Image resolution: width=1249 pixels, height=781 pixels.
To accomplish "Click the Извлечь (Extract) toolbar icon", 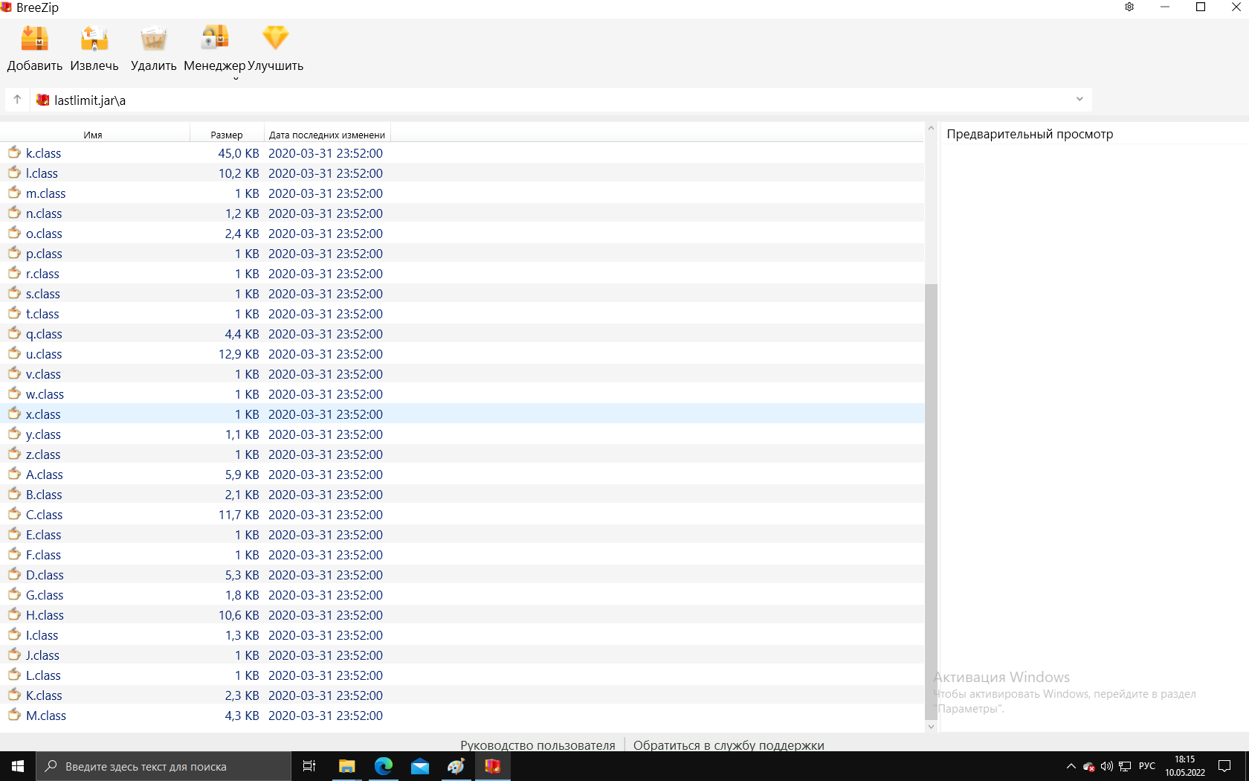I will tap(94, 39).
